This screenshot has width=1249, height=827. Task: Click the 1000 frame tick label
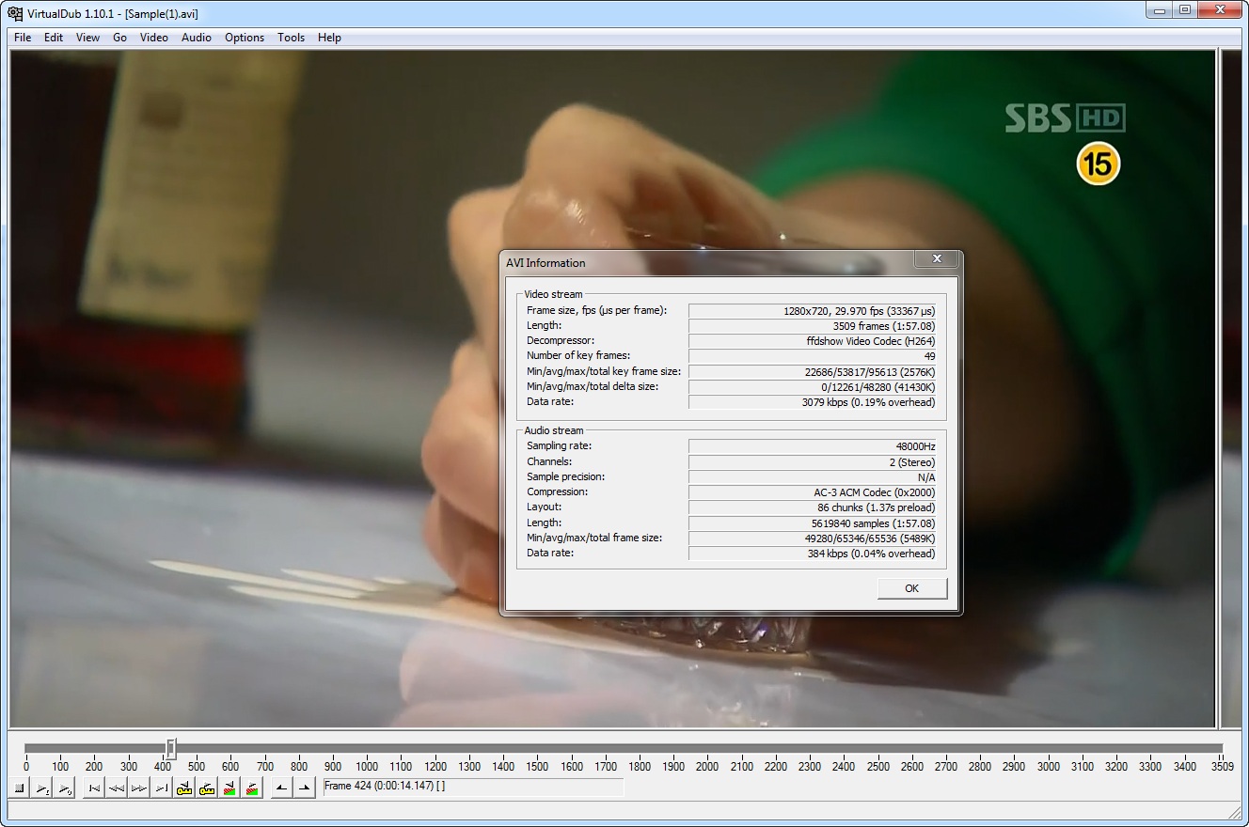(367, 767)
